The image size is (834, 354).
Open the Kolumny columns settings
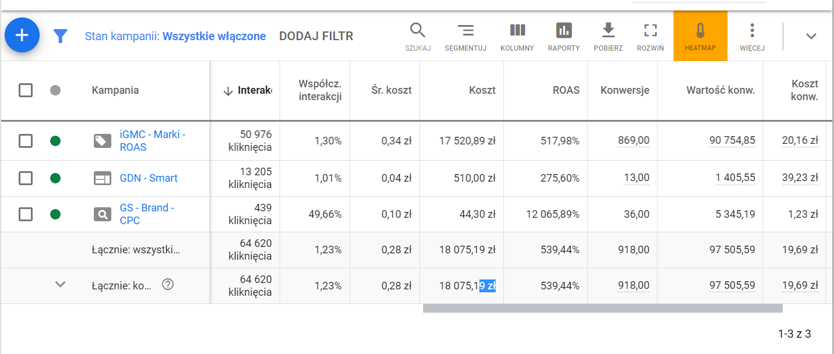(x=517, y=36)
